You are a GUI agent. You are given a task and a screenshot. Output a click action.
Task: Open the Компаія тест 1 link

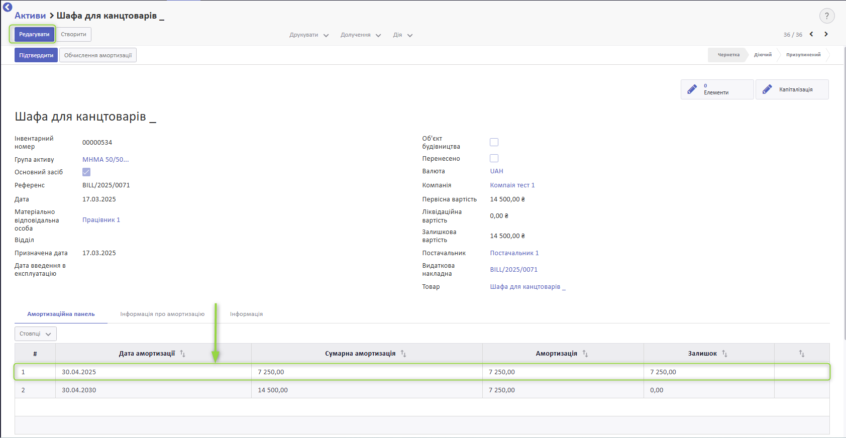[512, 185]
